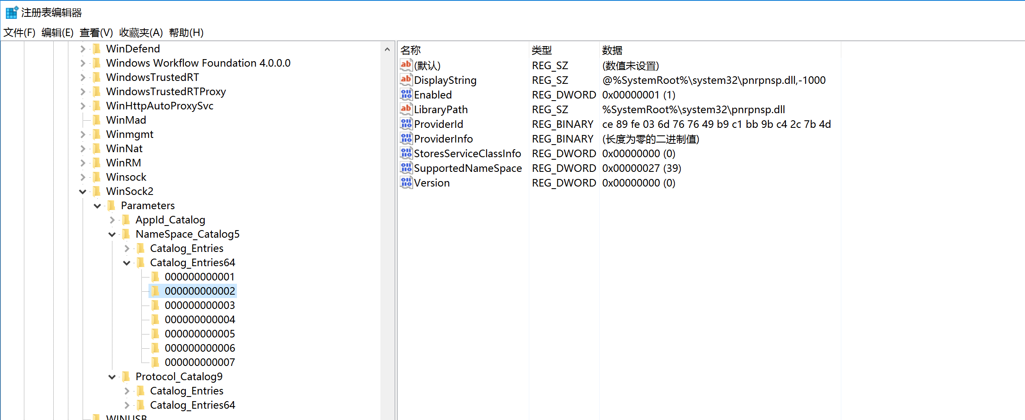1025x420 pixels.
Task: Open the 文件(F) menu
Action: (19, 32)
